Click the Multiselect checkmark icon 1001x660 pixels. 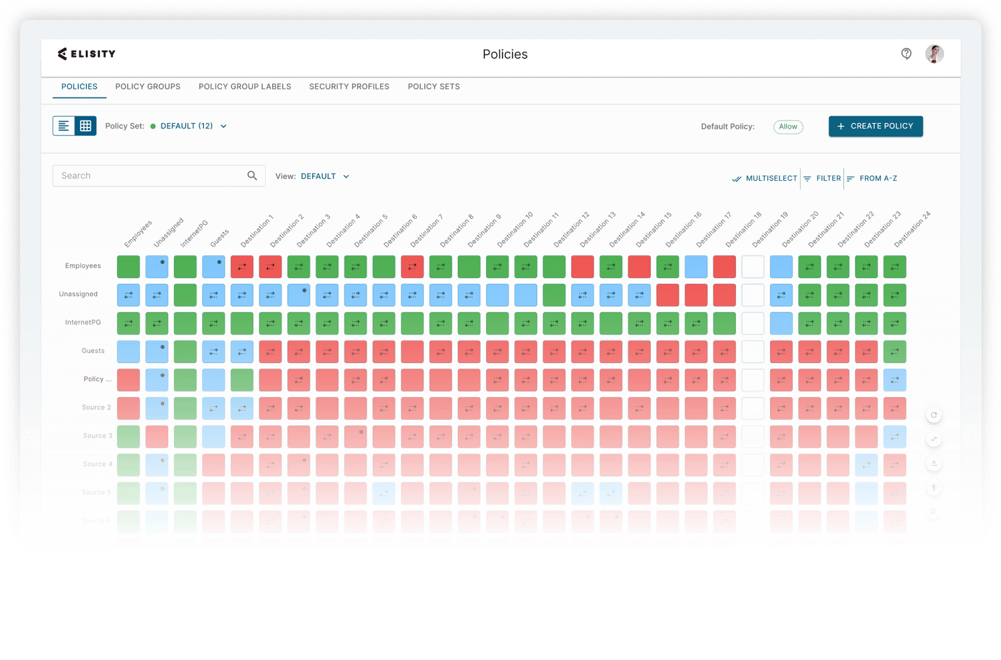point(737,179)
